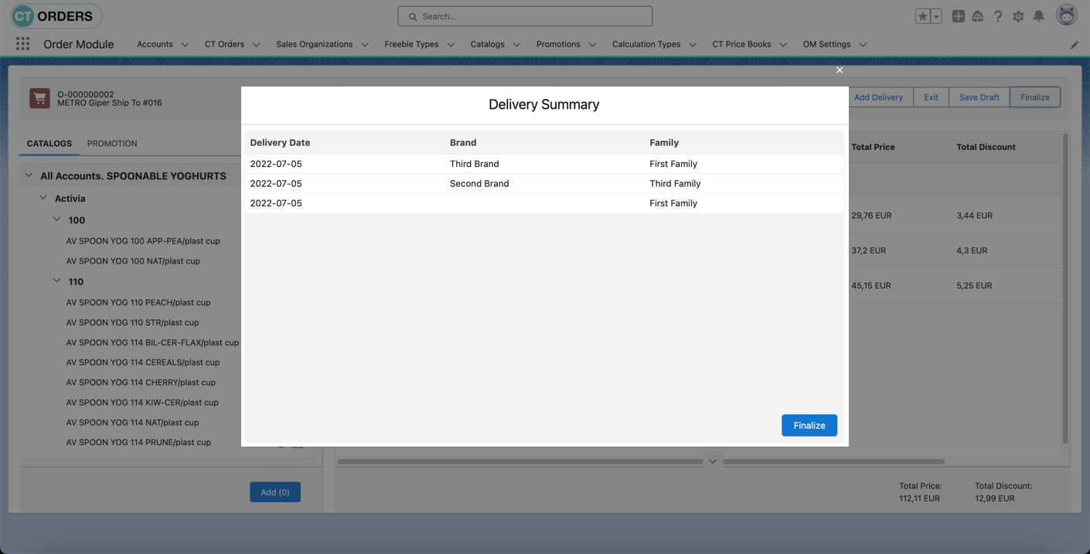Open the Setup gear icon
This screenshot has height=554, width=1090.
pyautogui.click(x=1018, y=15)
